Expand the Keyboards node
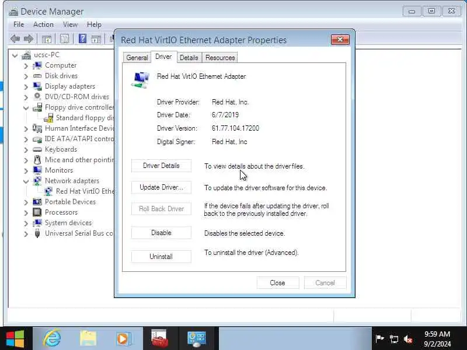 (26, 149)
